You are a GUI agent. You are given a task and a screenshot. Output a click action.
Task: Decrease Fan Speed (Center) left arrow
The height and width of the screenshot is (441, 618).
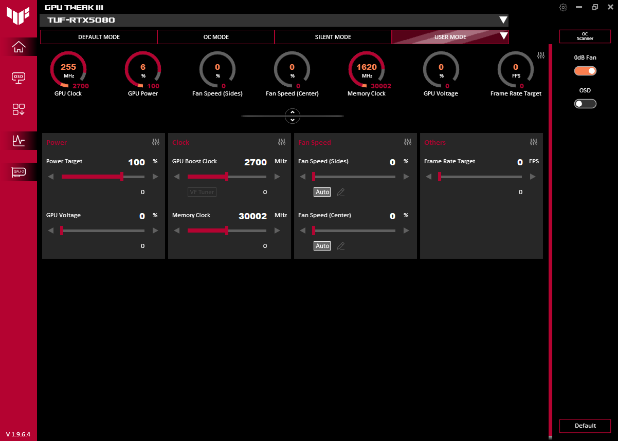(302, 231)
